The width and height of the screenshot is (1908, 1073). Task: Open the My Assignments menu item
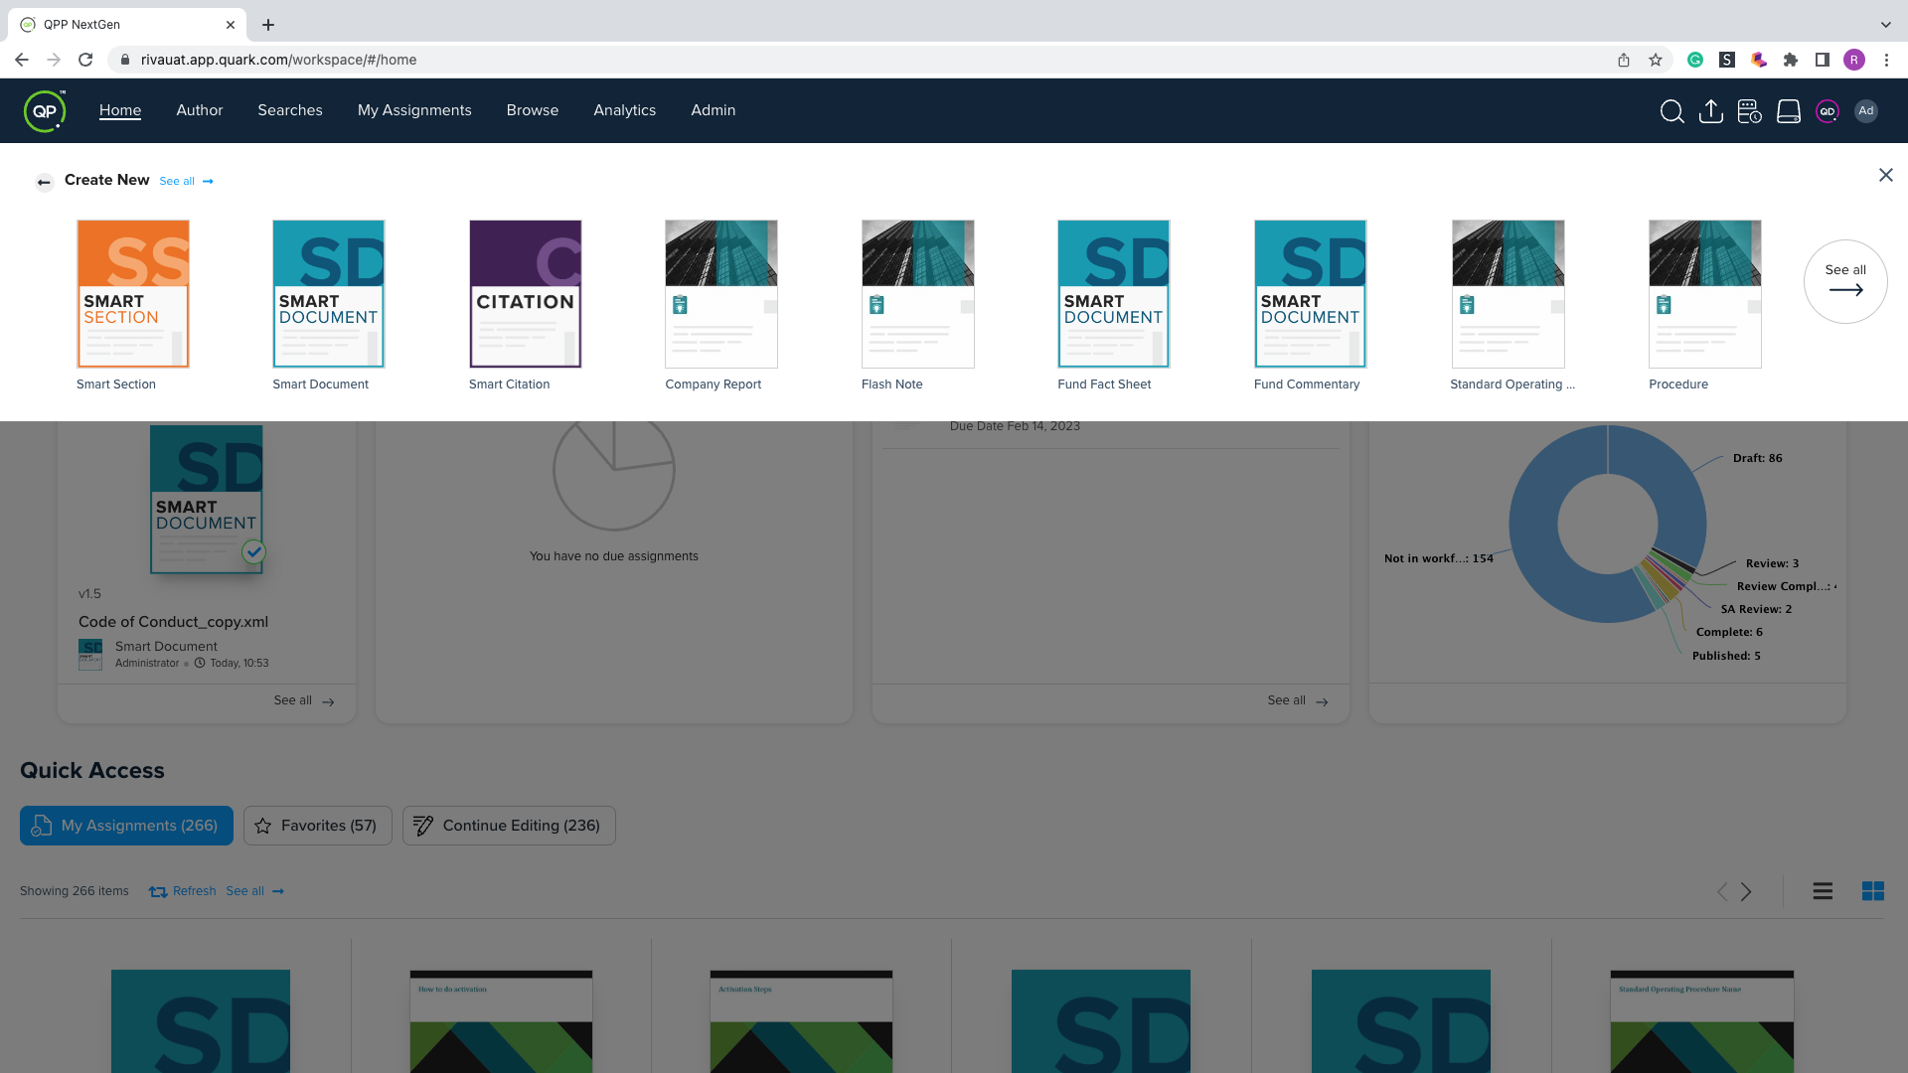[x=414, y=110]
